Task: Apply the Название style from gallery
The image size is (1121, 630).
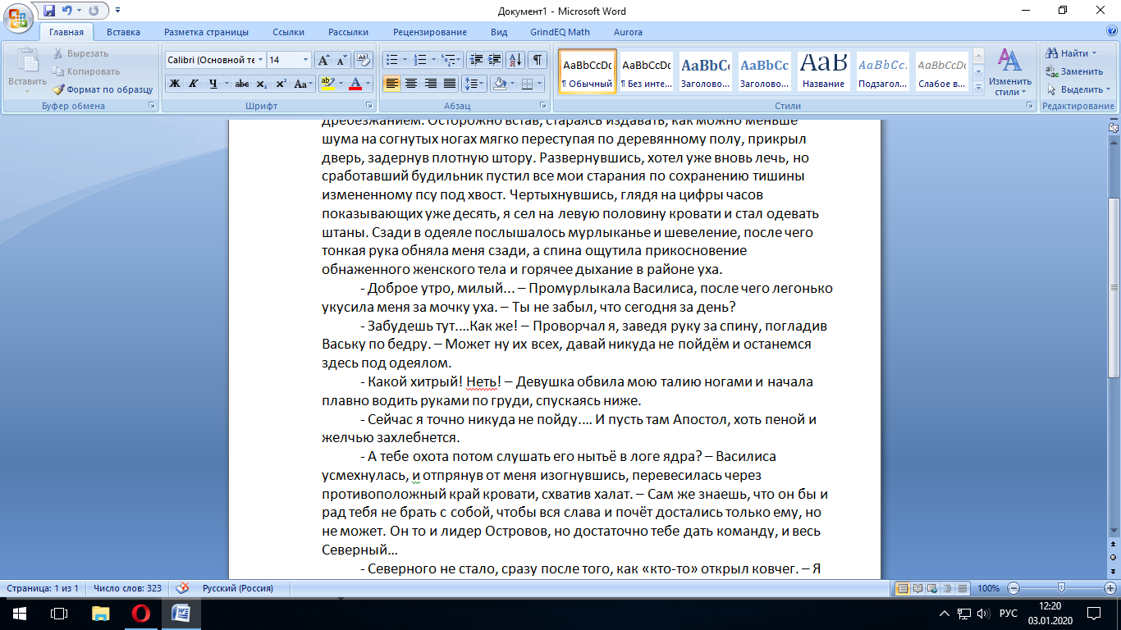Action: pos(823,72)
